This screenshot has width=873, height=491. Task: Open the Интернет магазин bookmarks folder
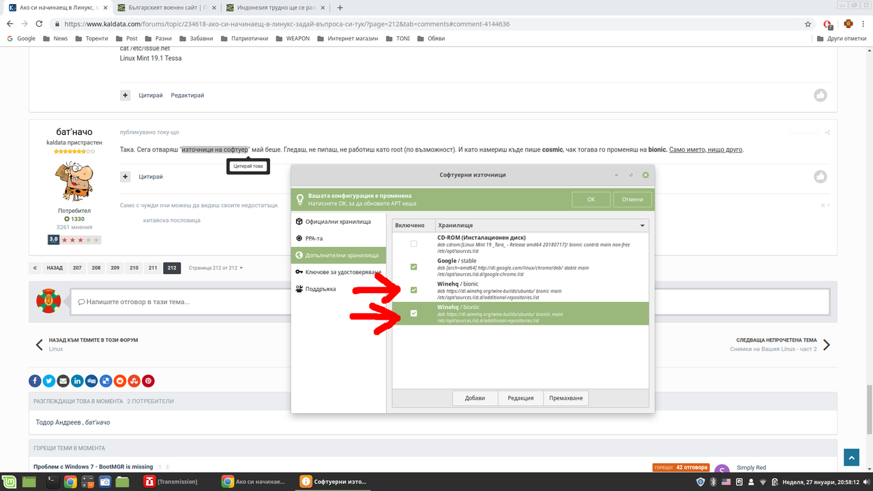(348, 39)
